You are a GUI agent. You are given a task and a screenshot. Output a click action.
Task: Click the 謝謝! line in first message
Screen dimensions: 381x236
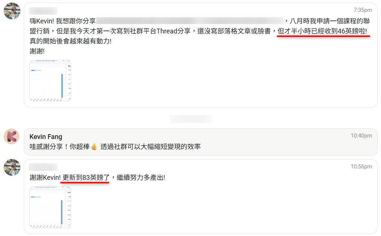(x=37, y=51)
